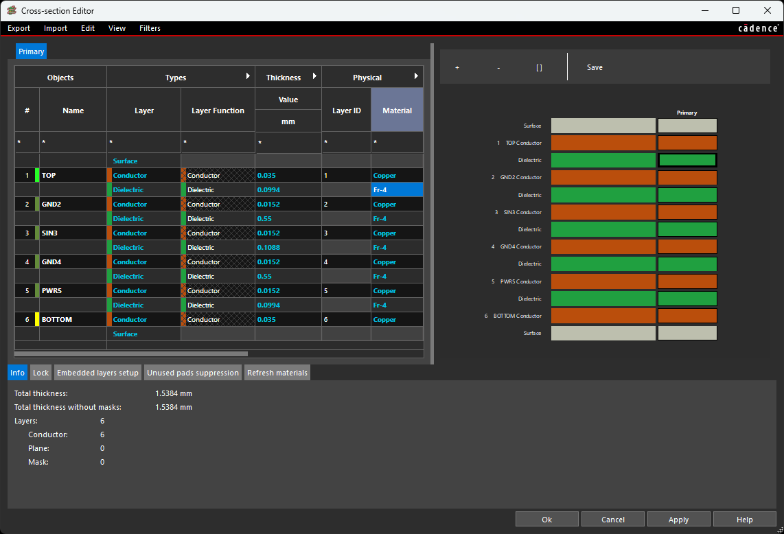Click the TOP layer green color swatch
This screenshot has width=784, height=534.
[37, 175]
